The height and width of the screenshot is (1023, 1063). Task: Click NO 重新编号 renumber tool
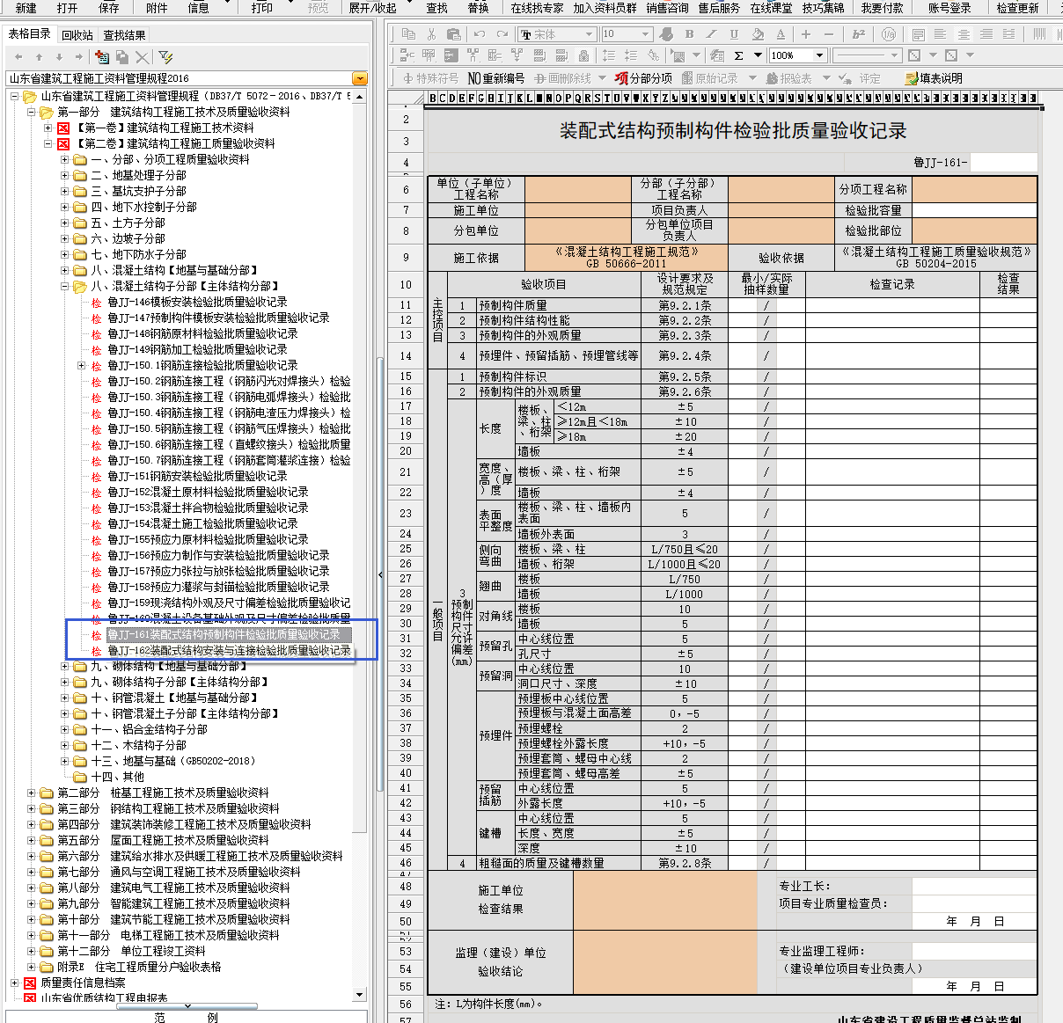click(495, 78)
